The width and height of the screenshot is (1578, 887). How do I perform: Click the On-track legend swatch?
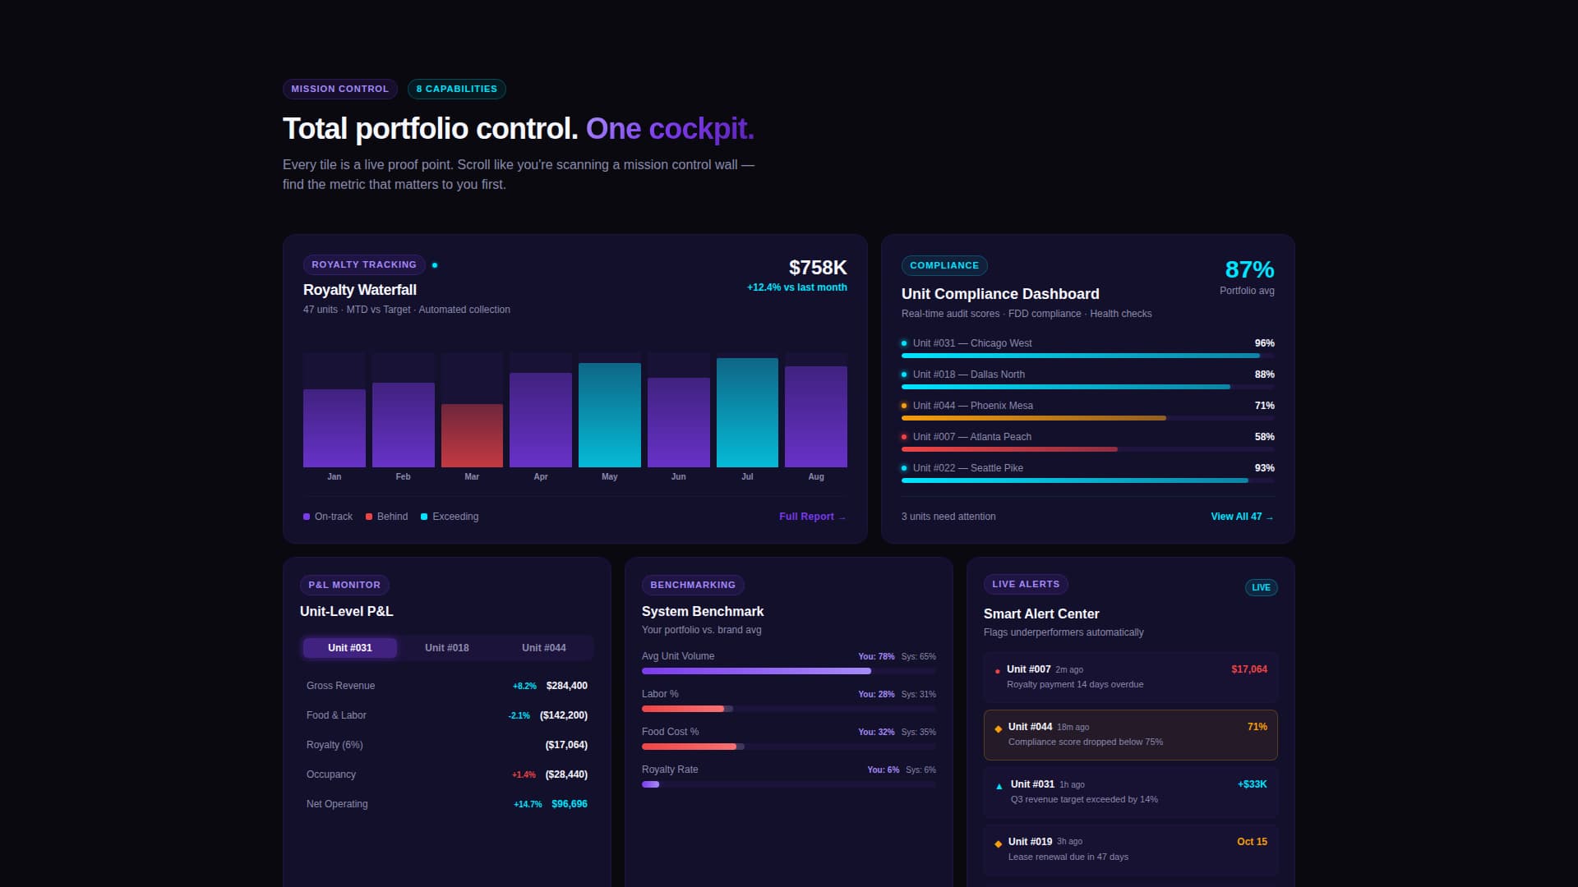307,517
